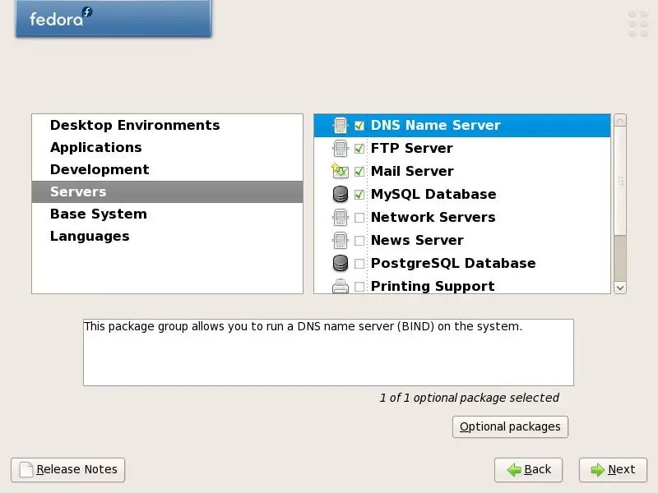Screen dimensions: 658x493
Task: Open the Release Notes
Action: (x=68, y=469)
